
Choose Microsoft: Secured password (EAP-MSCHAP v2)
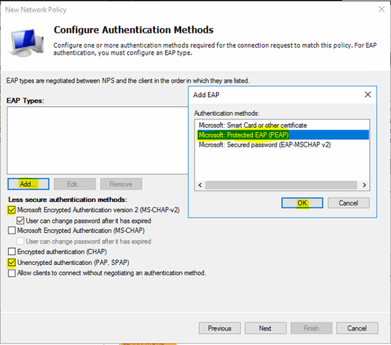pyautogui.click(x=264, y=145)
